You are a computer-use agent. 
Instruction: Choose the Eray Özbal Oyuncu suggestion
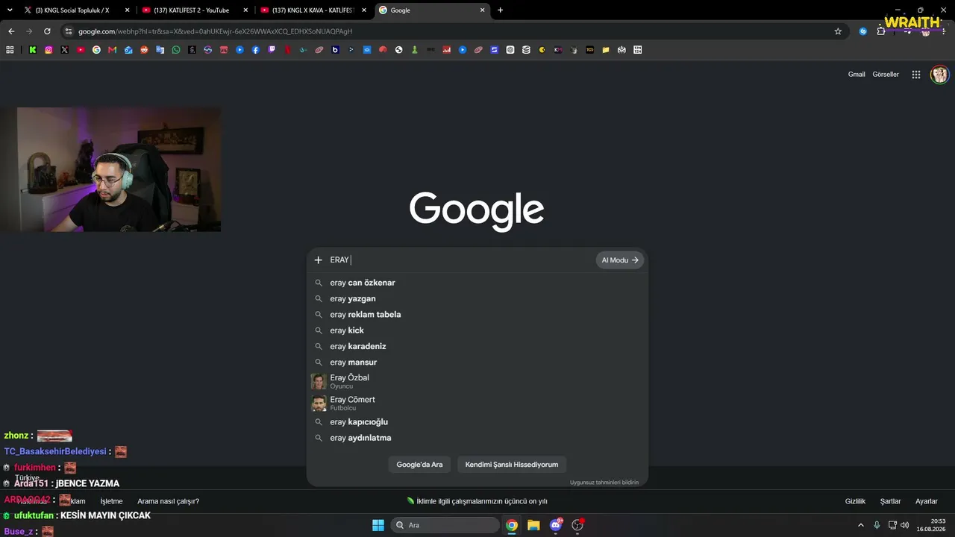pos(477,381)
